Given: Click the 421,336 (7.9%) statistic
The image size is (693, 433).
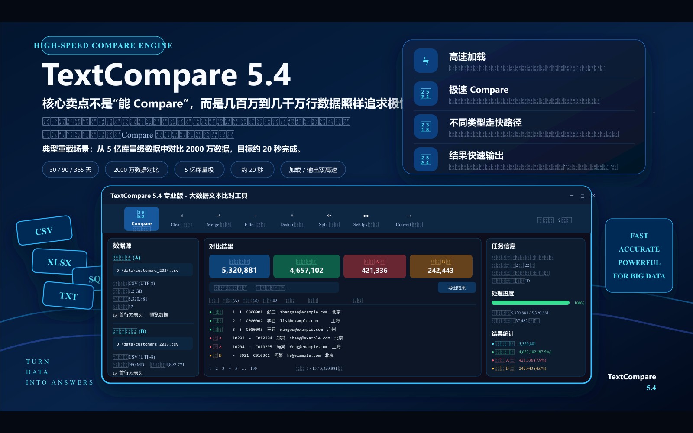Looking at the screenshot, I should click(x=532, y=360).
